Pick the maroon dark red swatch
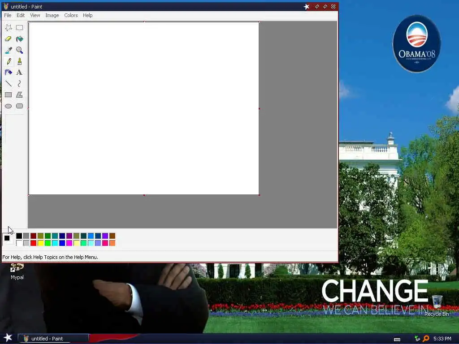 coord(33,236)
